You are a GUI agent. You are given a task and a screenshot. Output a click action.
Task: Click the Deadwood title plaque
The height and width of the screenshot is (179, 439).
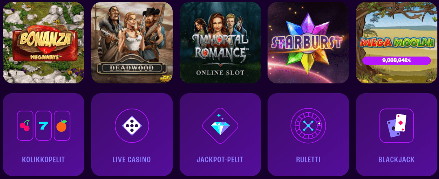click(x=131, y=68)
